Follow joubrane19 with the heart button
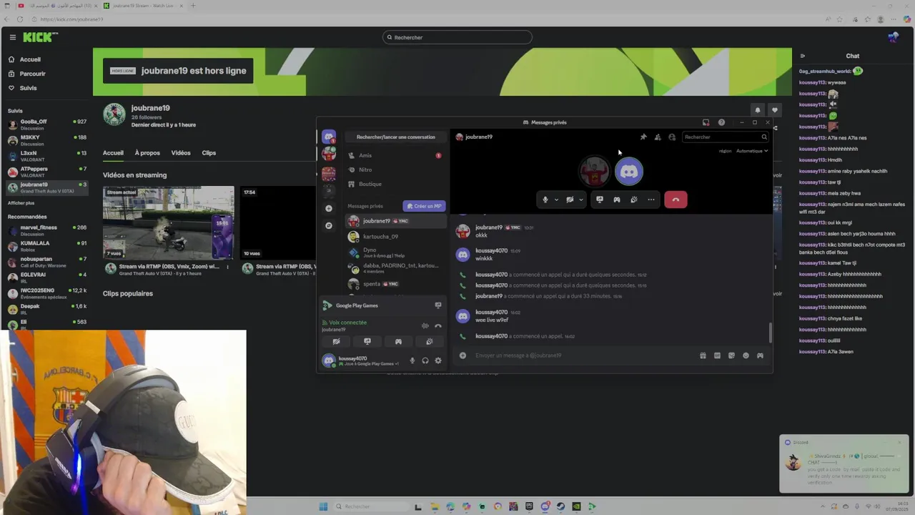The image size is (915, 515). pyautogui.click(x=774, y=110)
